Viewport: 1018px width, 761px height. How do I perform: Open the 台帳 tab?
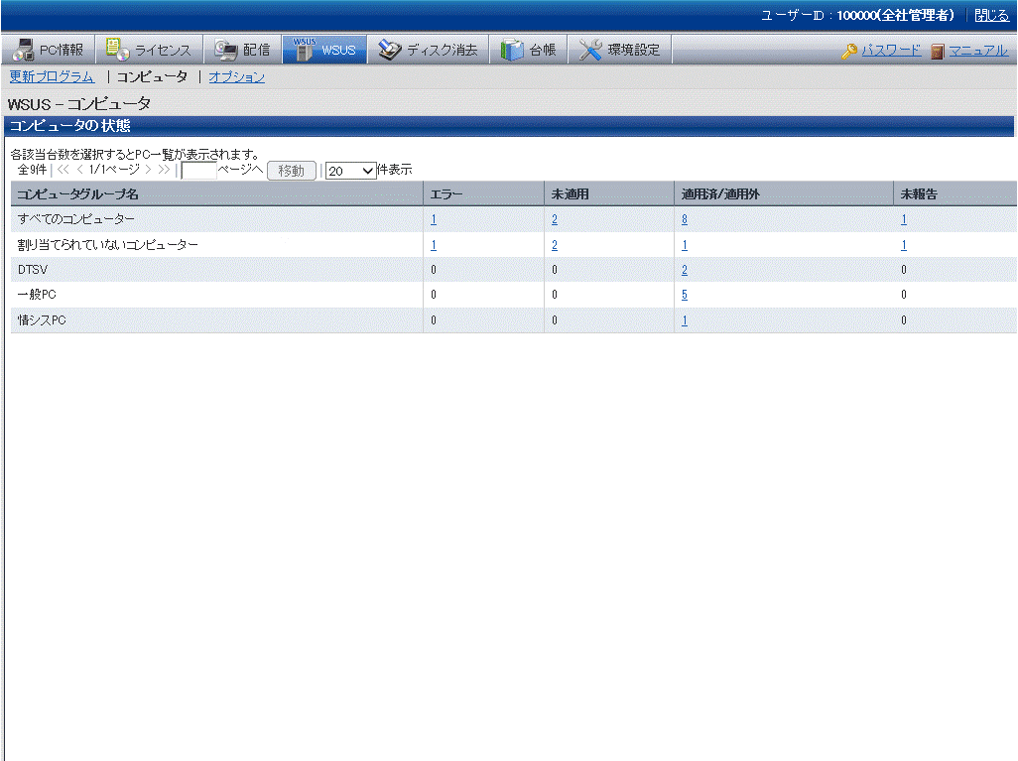(529, 50)
